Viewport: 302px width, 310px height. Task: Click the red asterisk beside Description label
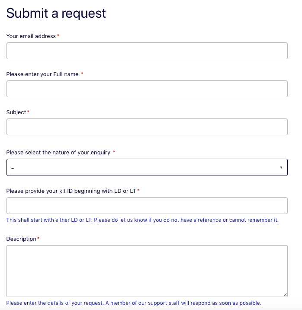[x=39, y=238]
